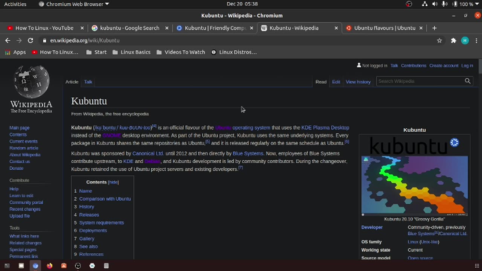Open the Videos To Watch bookmarks folder
Image resolution: width=482 pixels, height=271 pixels.
(x=181, y=52)
